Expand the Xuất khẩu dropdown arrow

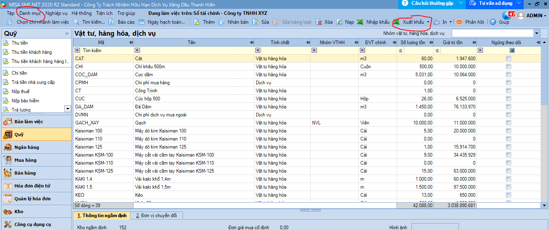tap(429, 22)
